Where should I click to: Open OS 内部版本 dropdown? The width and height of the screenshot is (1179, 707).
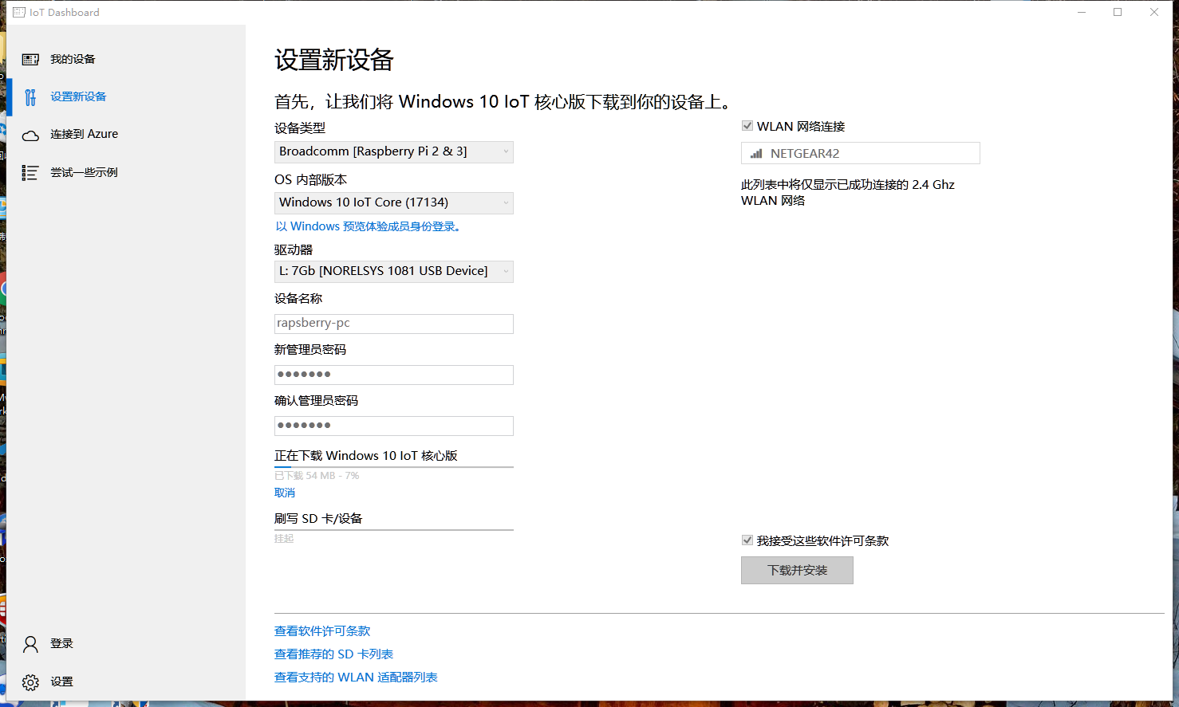394,202
